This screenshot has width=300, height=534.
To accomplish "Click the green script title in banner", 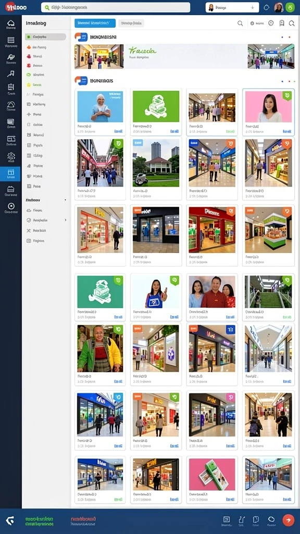I will (x=143, y=51).
